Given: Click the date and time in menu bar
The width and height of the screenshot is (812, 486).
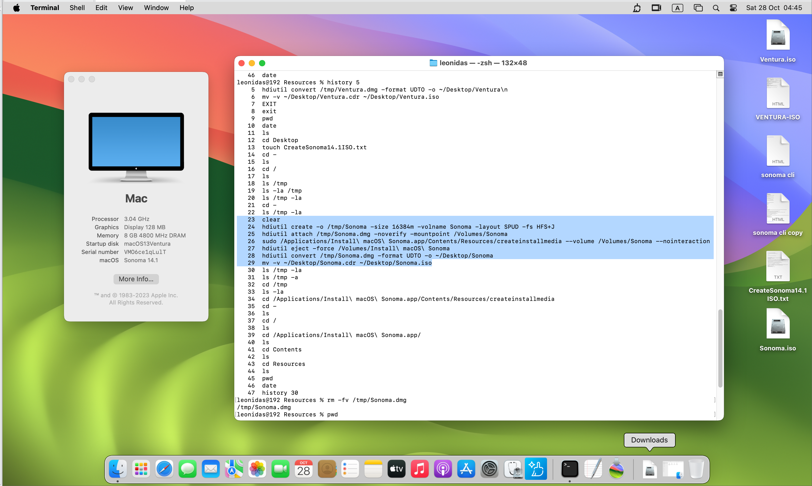Looking at the screenshot, I should 774,7.
